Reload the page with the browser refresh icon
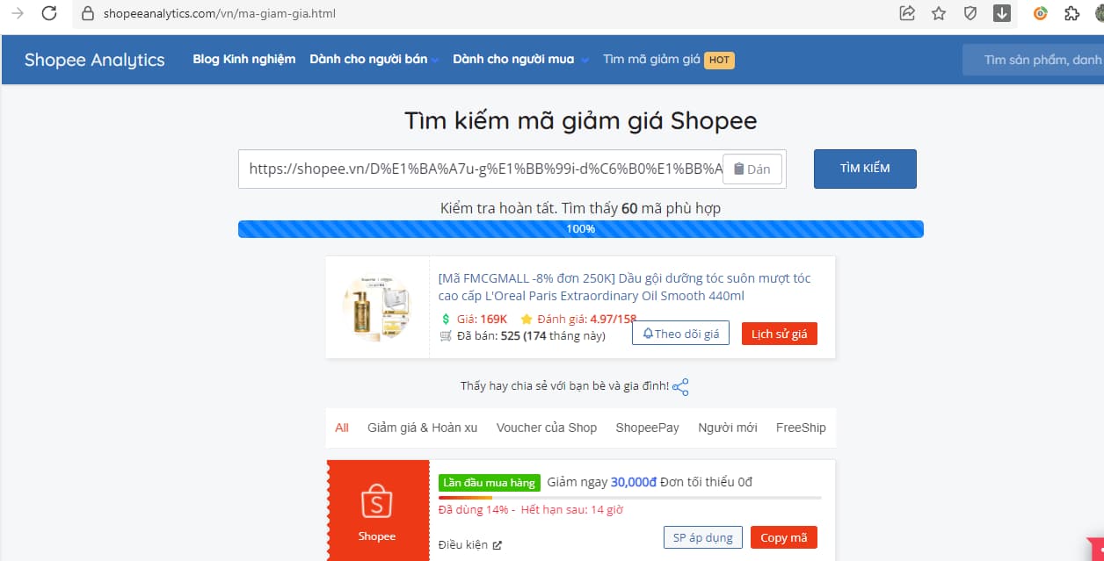 49,13
